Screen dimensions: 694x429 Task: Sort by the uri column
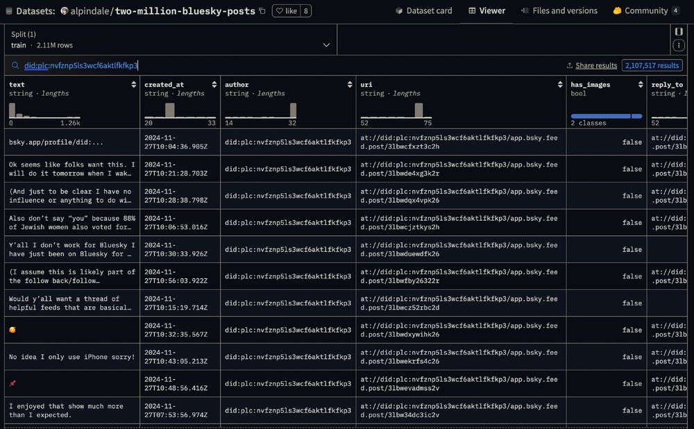click(560, 85)
